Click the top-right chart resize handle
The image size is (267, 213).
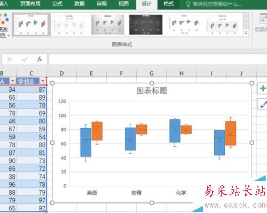(x=252, y=83)
